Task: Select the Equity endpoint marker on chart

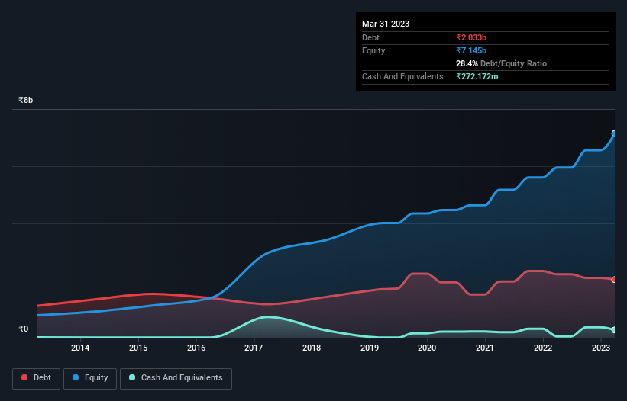Action: [614, 133]
